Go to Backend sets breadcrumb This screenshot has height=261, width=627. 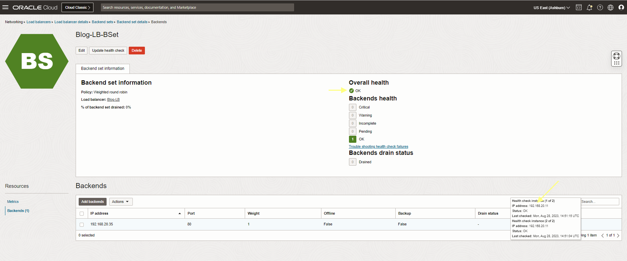(102, 22)
